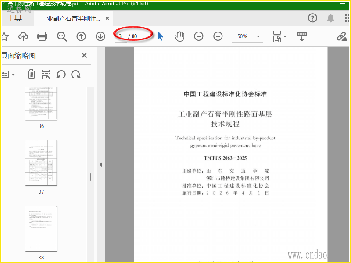
Task: Click the 施行日期 line
Action: coord(226,193)
